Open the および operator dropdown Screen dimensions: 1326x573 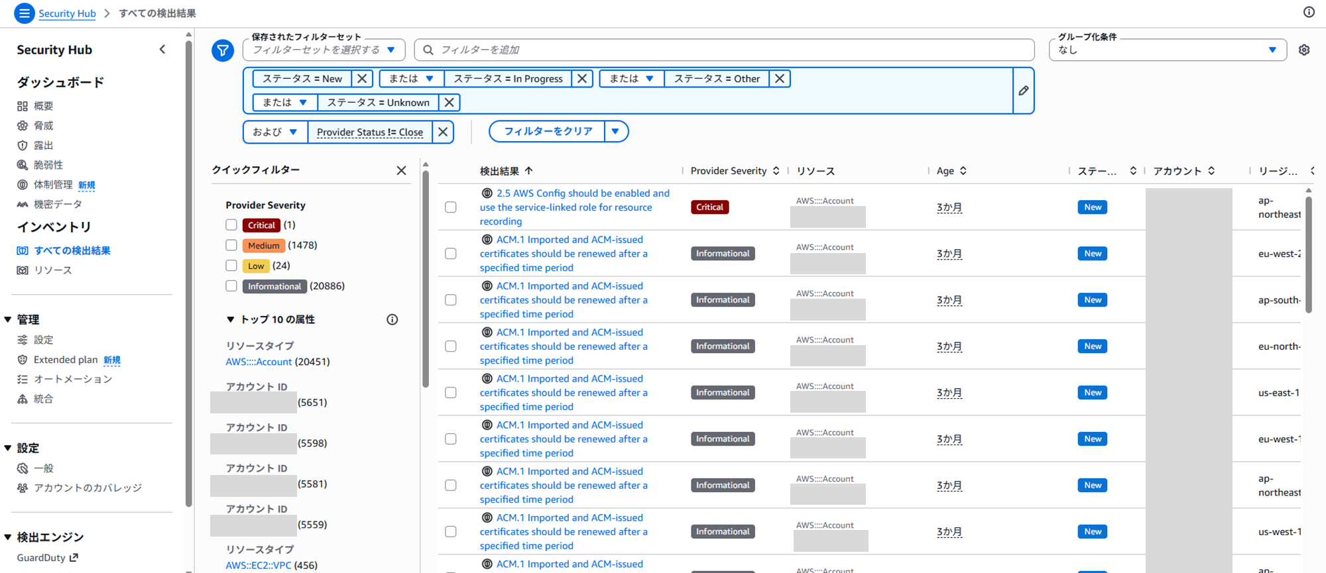(275, 132)
